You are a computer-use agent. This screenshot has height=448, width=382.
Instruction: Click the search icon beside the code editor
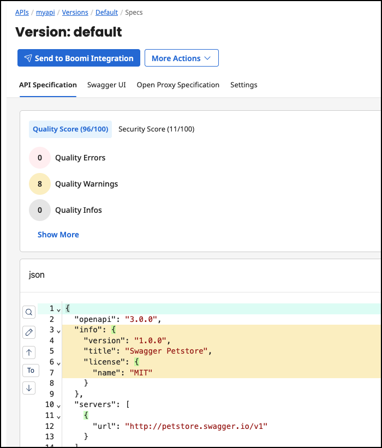[29, 312]
